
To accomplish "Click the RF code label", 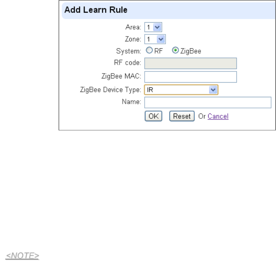I will pyautogui.click(x=128, y=63).
